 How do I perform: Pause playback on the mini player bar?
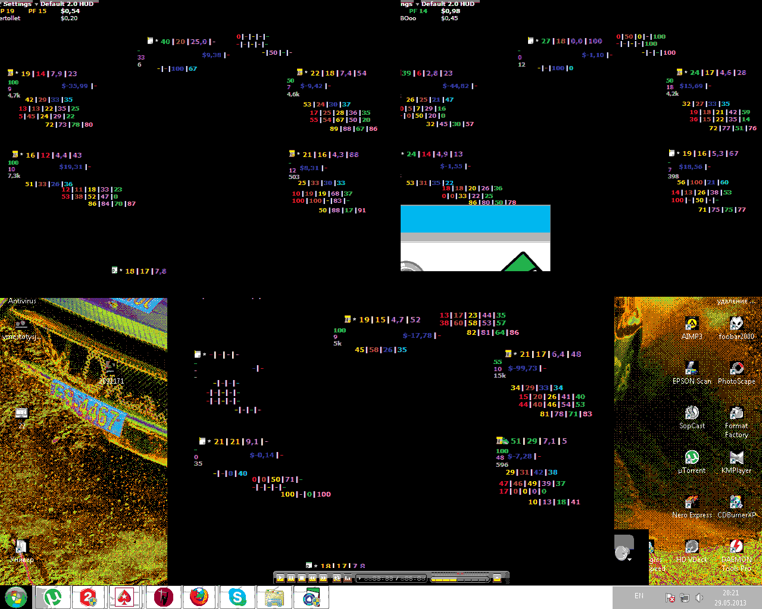tap(291, 578)
